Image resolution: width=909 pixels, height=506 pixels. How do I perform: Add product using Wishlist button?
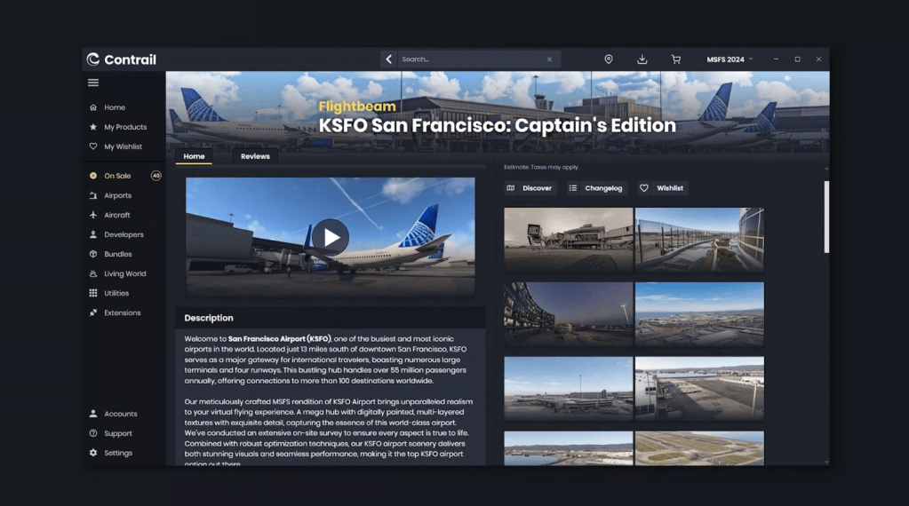click(x=662, y=188)
